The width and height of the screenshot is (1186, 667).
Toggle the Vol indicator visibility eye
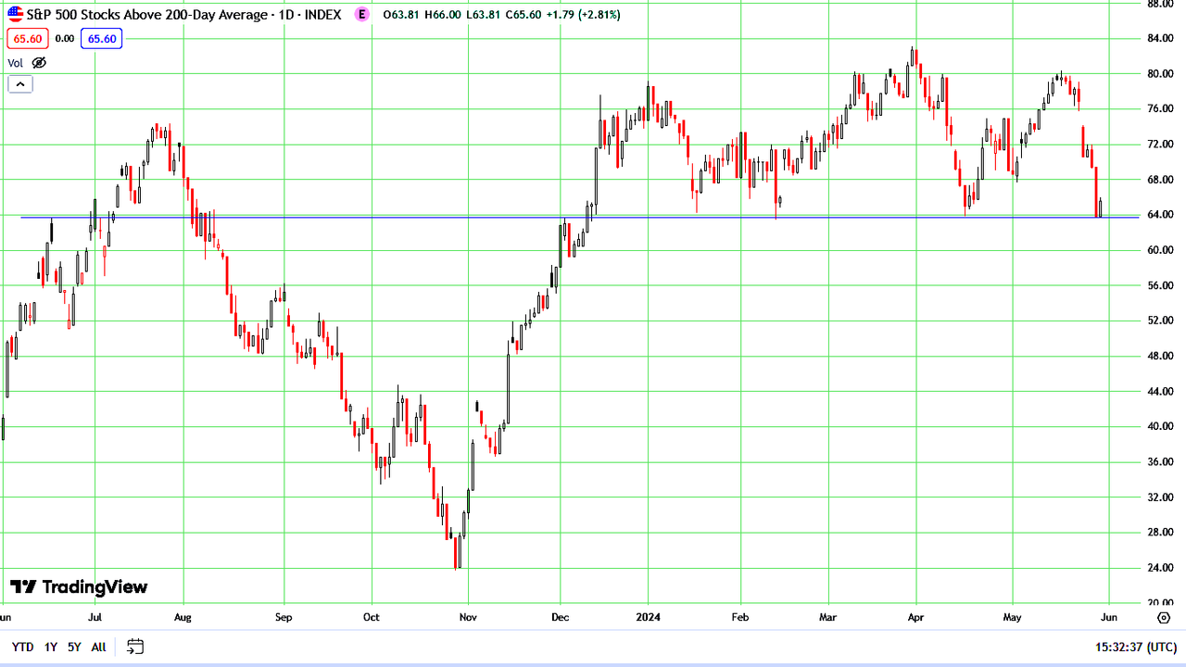click(x=39, y=63)
